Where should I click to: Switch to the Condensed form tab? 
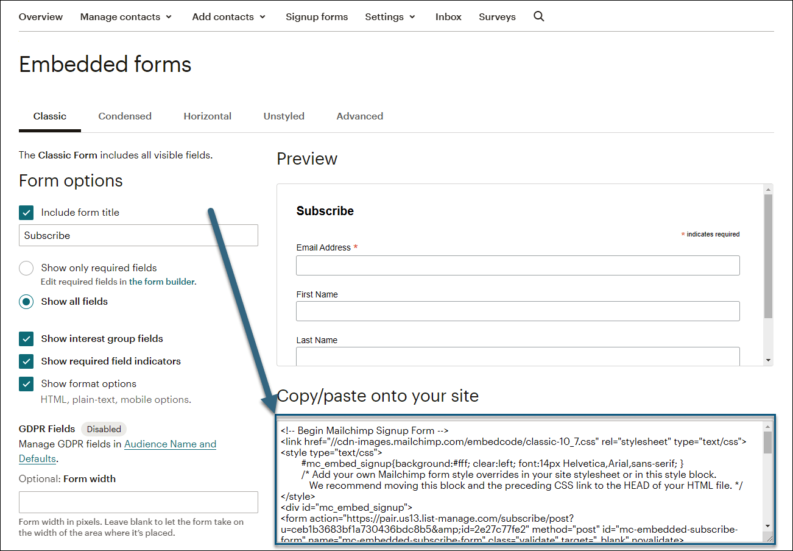coord(125,116)
